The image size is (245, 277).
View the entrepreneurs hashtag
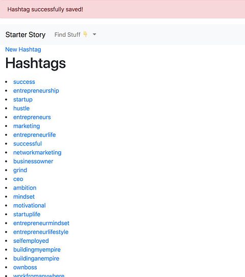point(32,117)
